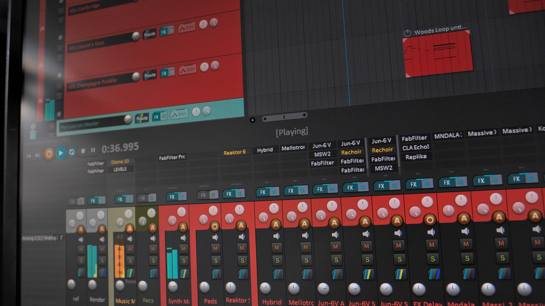The width and height of the screenshot is (545, 306).
Task: Toggle FX bypass on 40s Cassie's Keys track
Action: coord(171,31)
